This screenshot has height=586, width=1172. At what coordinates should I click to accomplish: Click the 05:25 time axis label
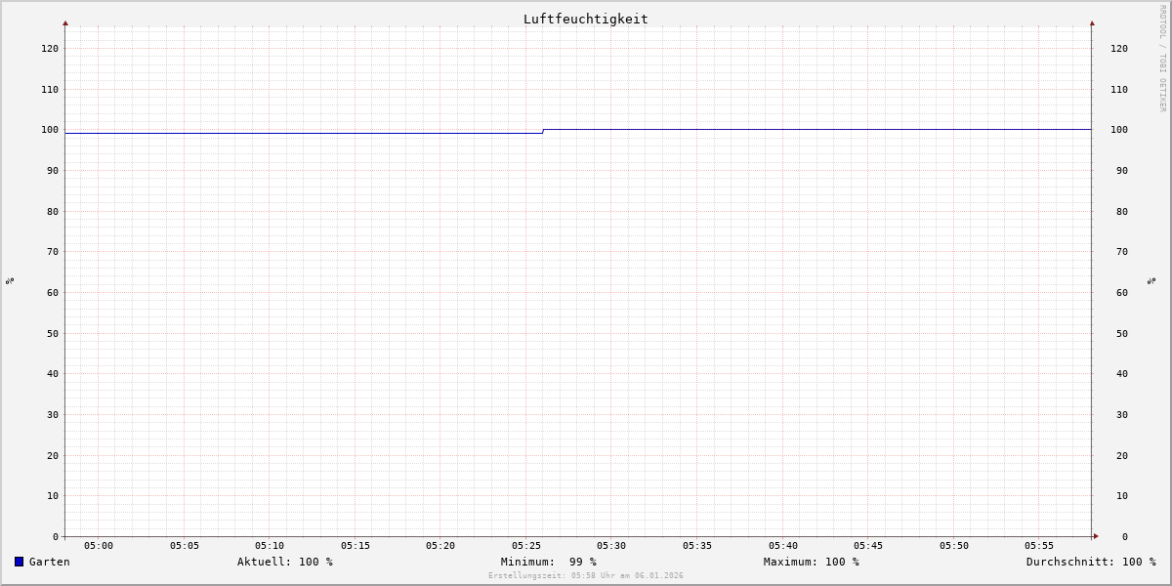pos(526,545)
